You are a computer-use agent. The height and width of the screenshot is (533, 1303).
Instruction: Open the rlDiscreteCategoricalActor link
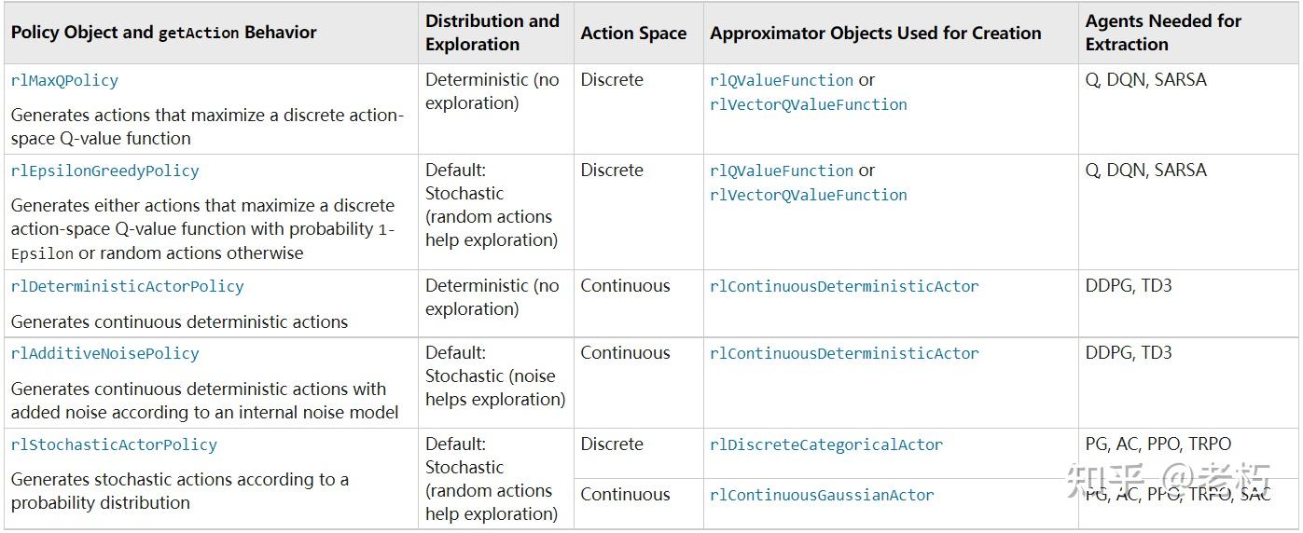pyautogui.click(x=826, y=445)
